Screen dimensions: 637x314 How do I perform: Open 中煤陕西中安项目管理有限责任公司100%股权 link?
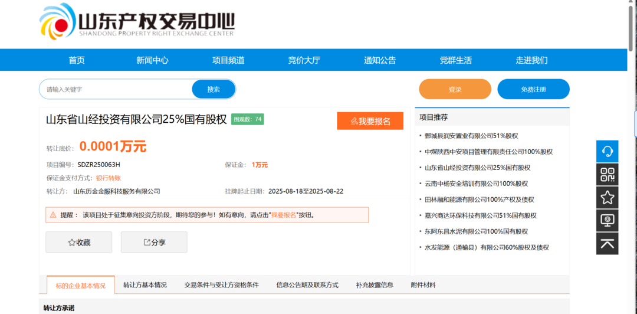489,152
